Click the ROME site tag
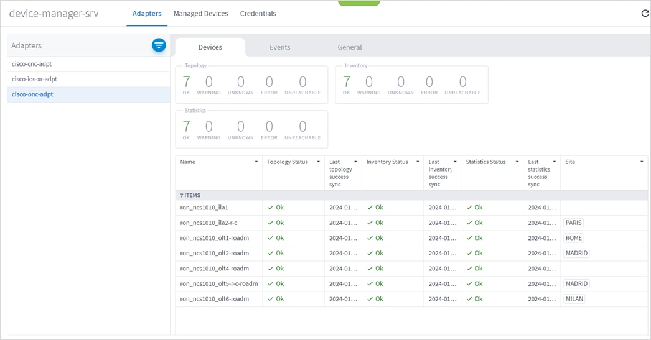The width and height of the screenshot is (651, 340). pos(574,238)
